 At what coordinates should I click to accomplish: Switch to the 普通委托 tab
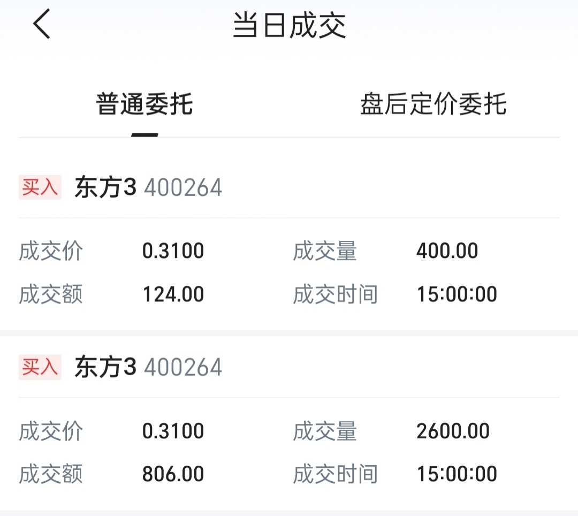(144, 104)
